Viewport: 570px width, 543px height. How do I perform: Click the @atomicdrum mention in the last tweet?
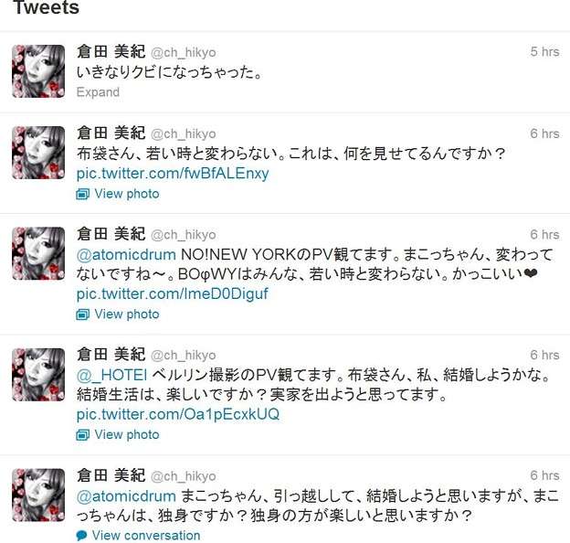coord(126,496)
